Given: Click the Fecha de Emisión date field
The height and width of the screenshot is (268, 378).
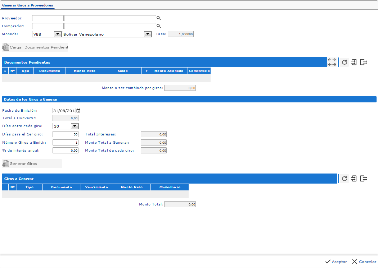Looking at the screenshot, I should tap(64, 111).
